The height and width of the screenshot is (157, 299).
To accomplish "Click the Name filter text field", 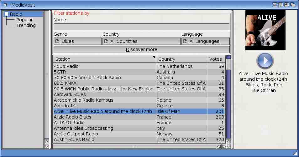I will (141, 27).
